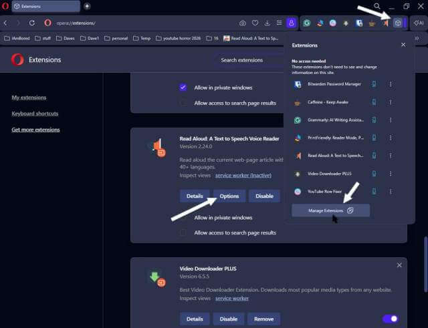Open the downloads icon in the toolbar

[267, 23]
